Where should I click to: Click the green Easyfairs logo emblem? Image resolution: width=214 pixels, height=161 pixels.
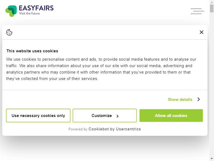pyautogui.click(x=11, y=11)
